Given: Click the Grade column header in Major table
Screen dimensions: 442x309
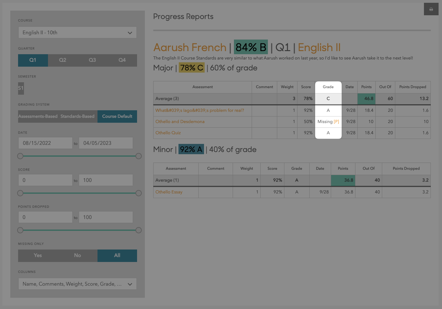Looking at the screenshot, I should (328, 87).
